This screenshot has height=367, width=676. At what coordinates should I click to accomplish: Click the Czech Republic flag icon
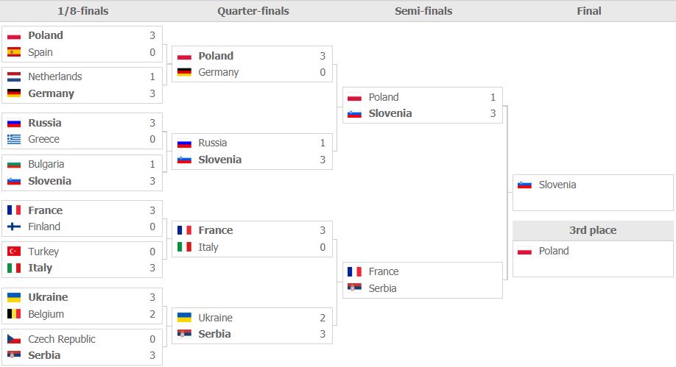pyautogui.click(x=14, y=339)
